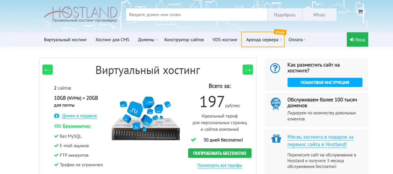Viewport: 393px width, 174px height.
Task: Focus the Введите домен или слово field
Action: click(197, 15)
